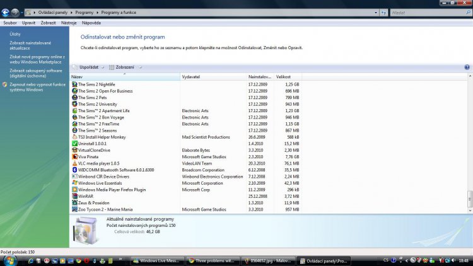Sort by the Nainstalováno column header
Viewport: 473px width, 266px height.
pos(260,77)
